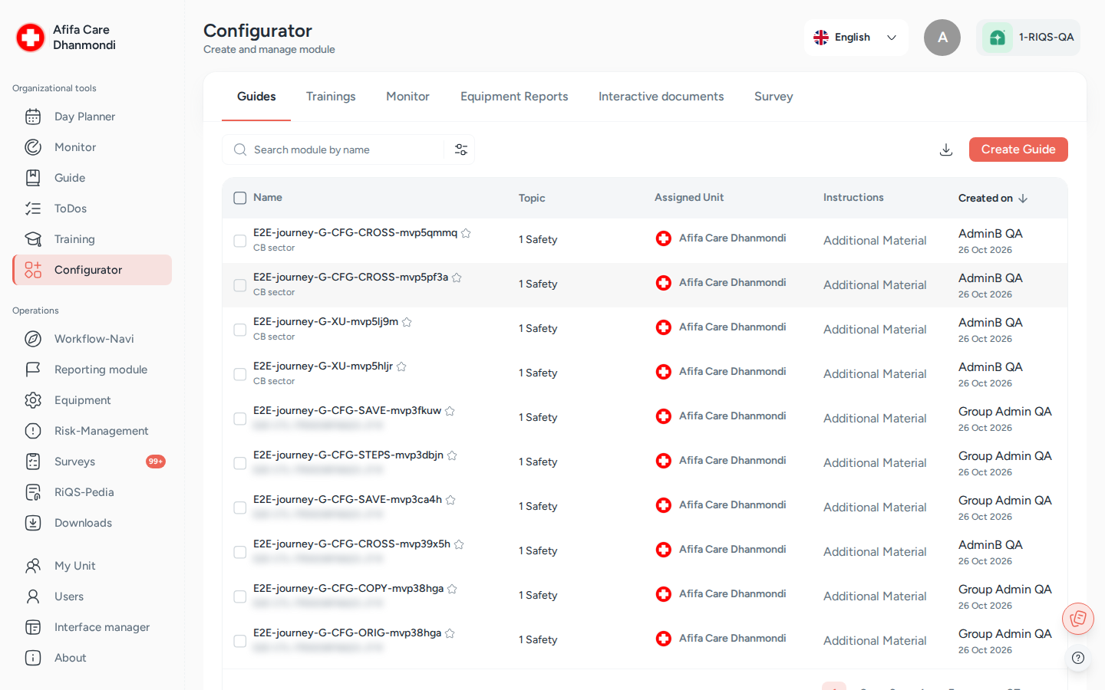Open the Equipment Reports tab
The width and height of the screenshot is (1105, 690).
514,97
